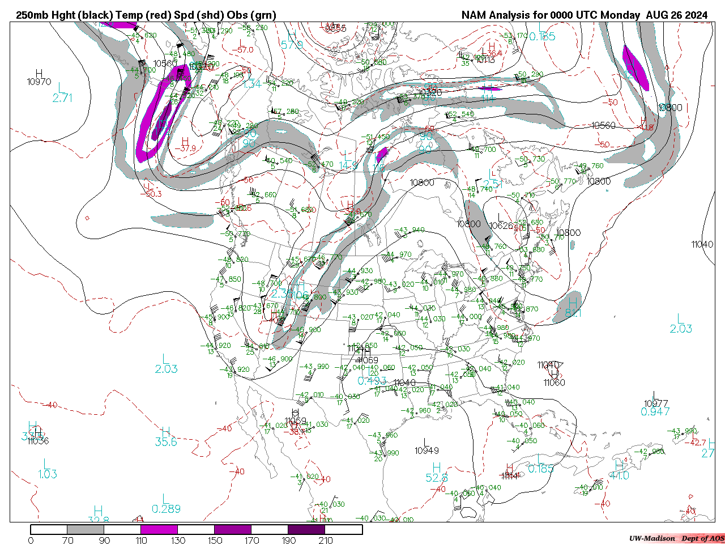Click the UW-Madison Dept of AOS credit

coord(676,538)
